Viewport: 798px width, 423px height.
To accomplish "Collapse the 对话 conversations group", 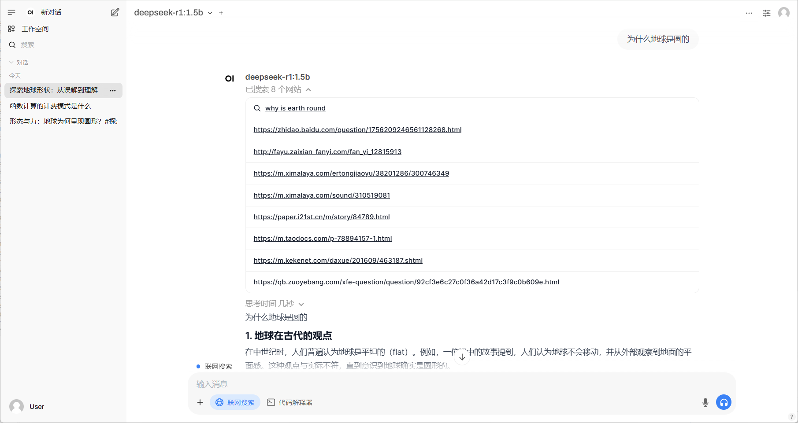I will [x=19, y=63].
